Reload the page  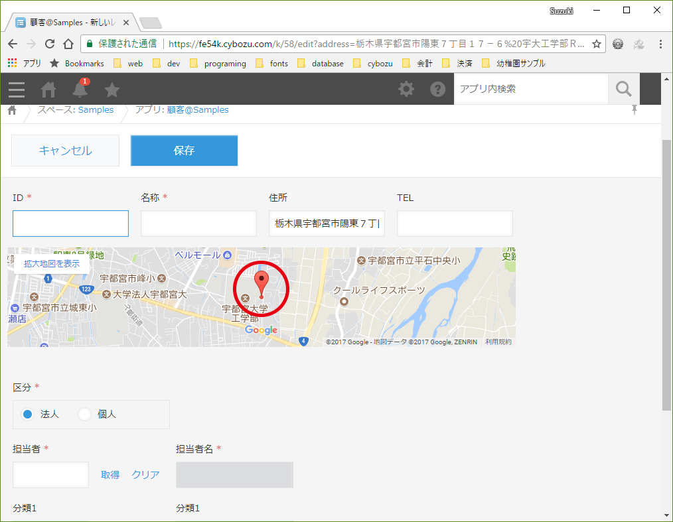[50, 44]
